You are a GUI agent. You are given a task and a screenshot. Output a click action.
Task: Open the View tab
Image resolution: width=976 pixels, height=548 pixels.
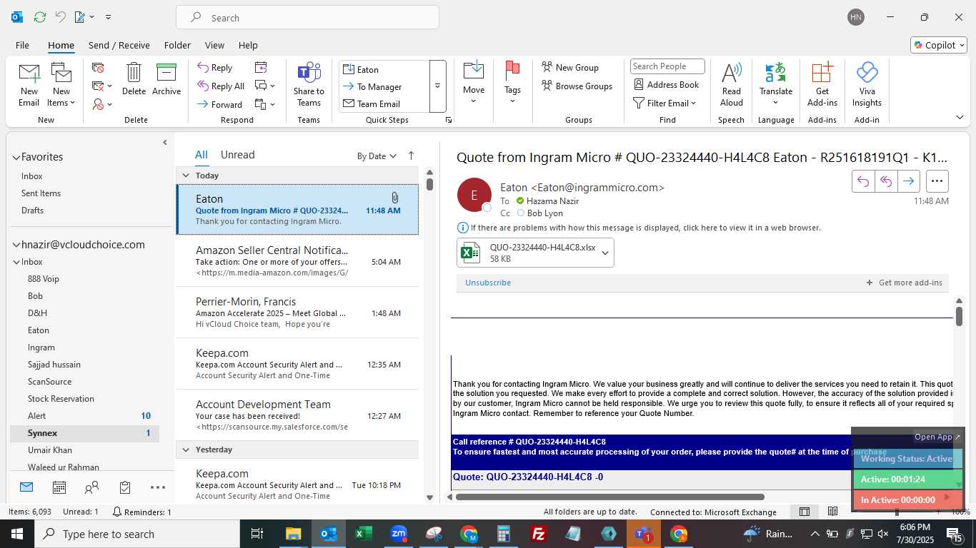click(x=216, y=45)
